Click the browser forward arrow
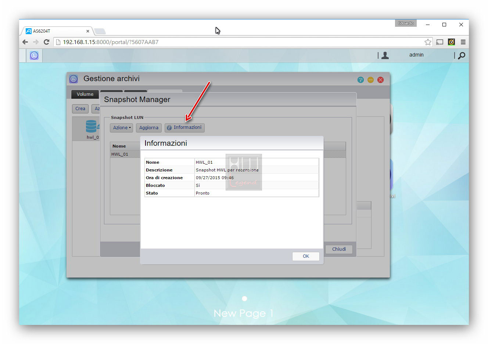Screen dimensions: 488x344 36,42
